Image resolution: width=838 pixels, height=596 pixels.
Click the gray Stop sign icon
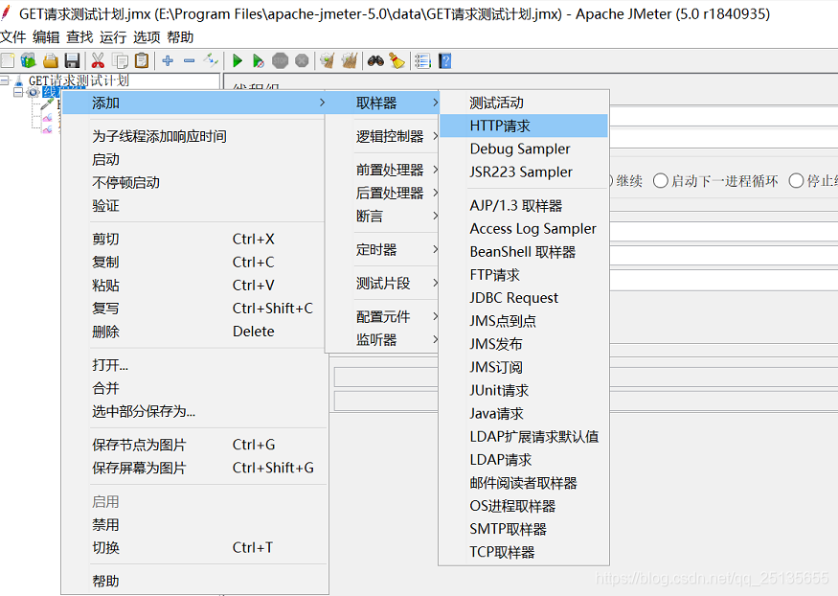click(280, 60)
